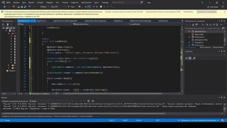Expand Program.cs node in Solution Explorer
The image size is (227, 128).
pyautogui.click(x=189, y=43)
